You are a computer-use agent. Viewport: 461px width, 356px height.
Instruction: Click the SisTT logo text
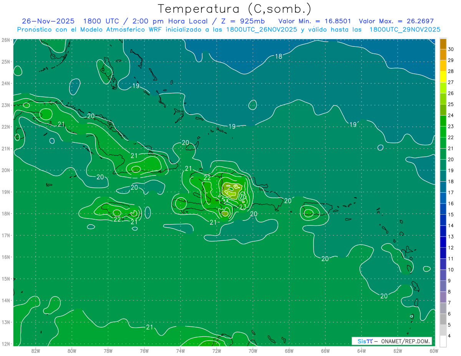coord(365,341)
